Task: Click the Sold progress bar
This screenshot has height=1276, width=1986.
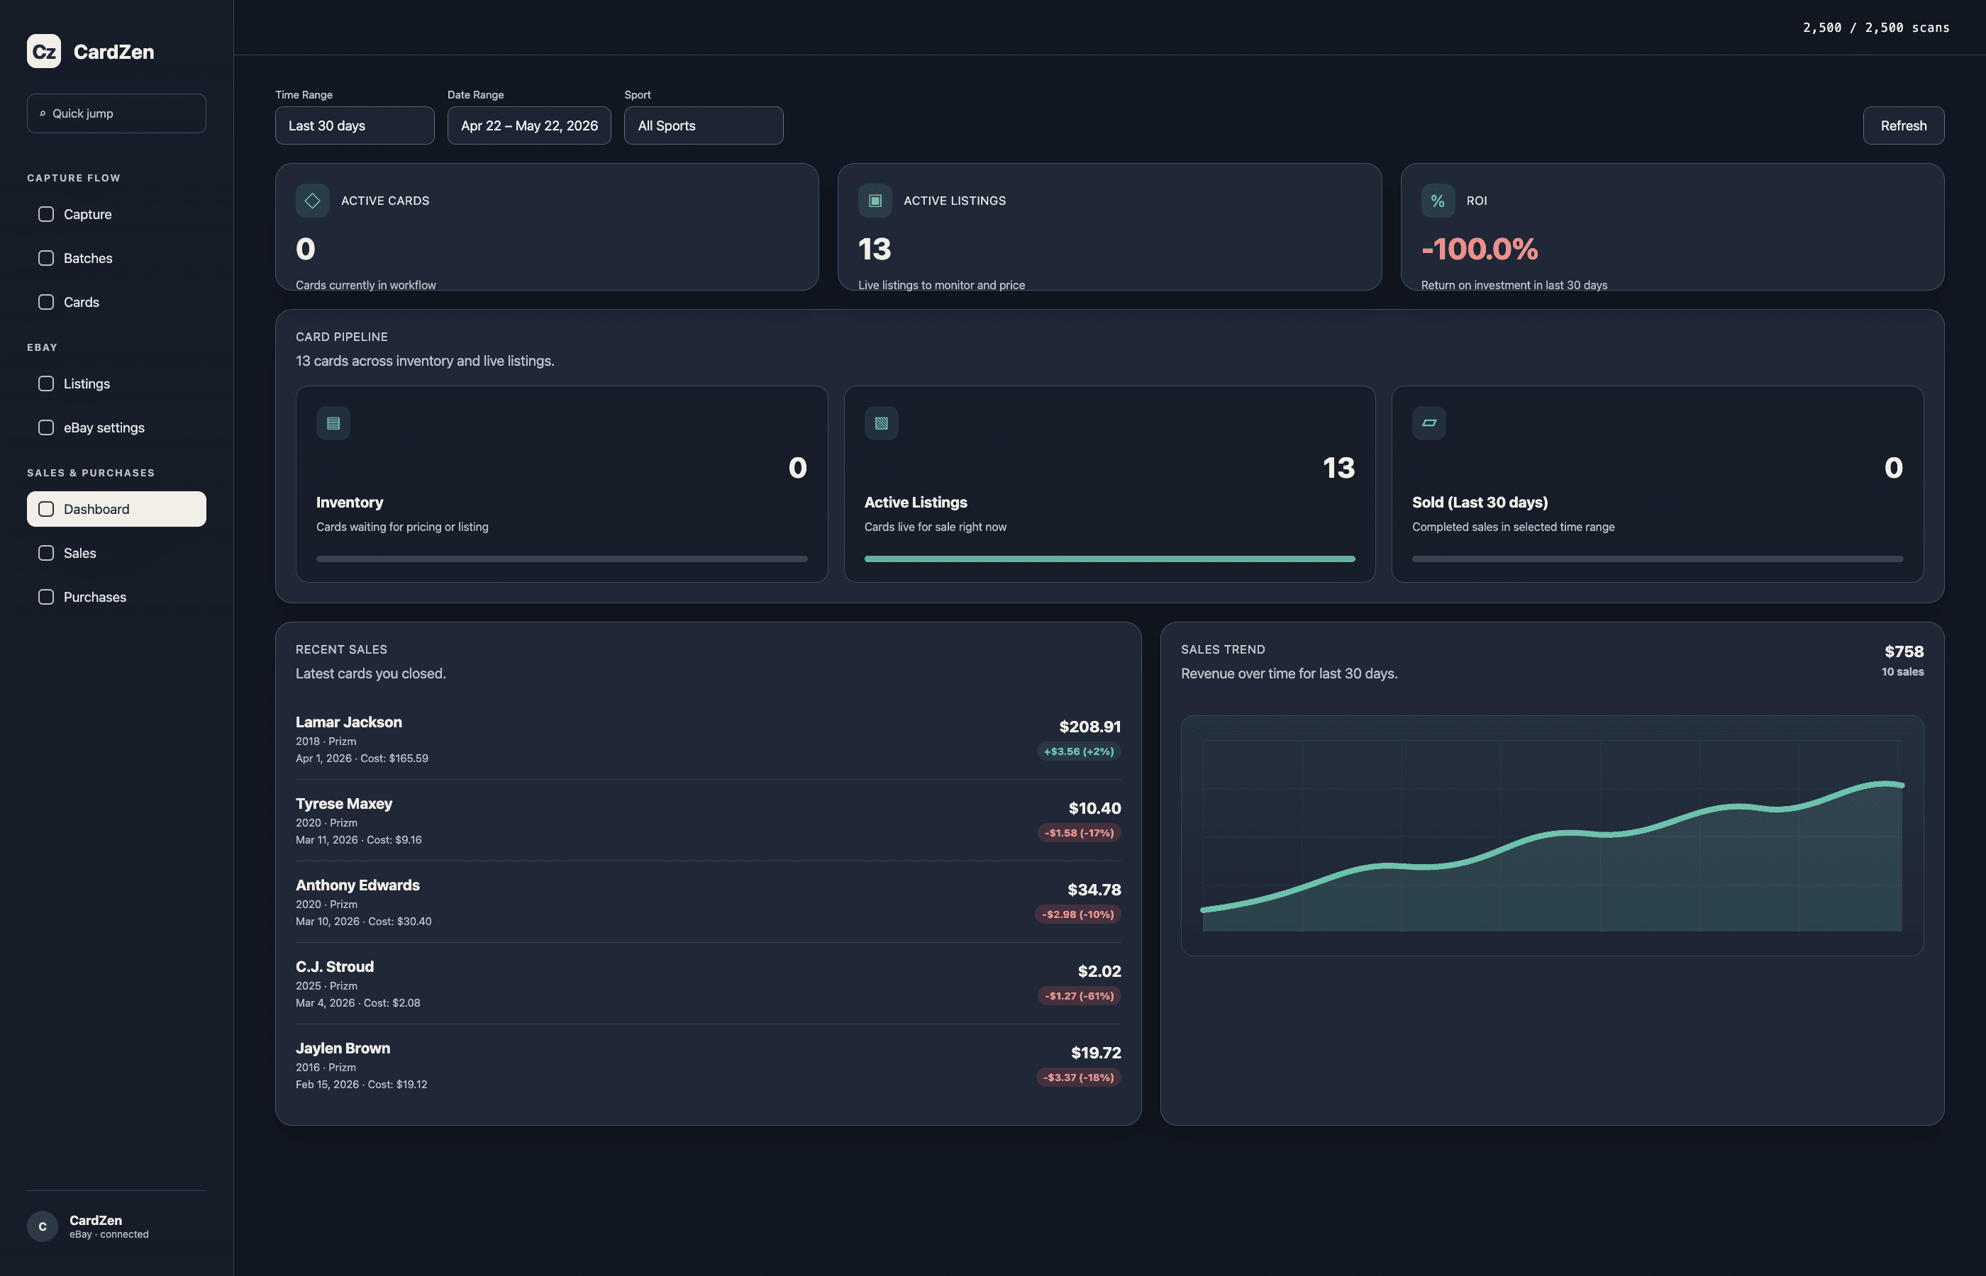Action: [x=1658, y=559]
